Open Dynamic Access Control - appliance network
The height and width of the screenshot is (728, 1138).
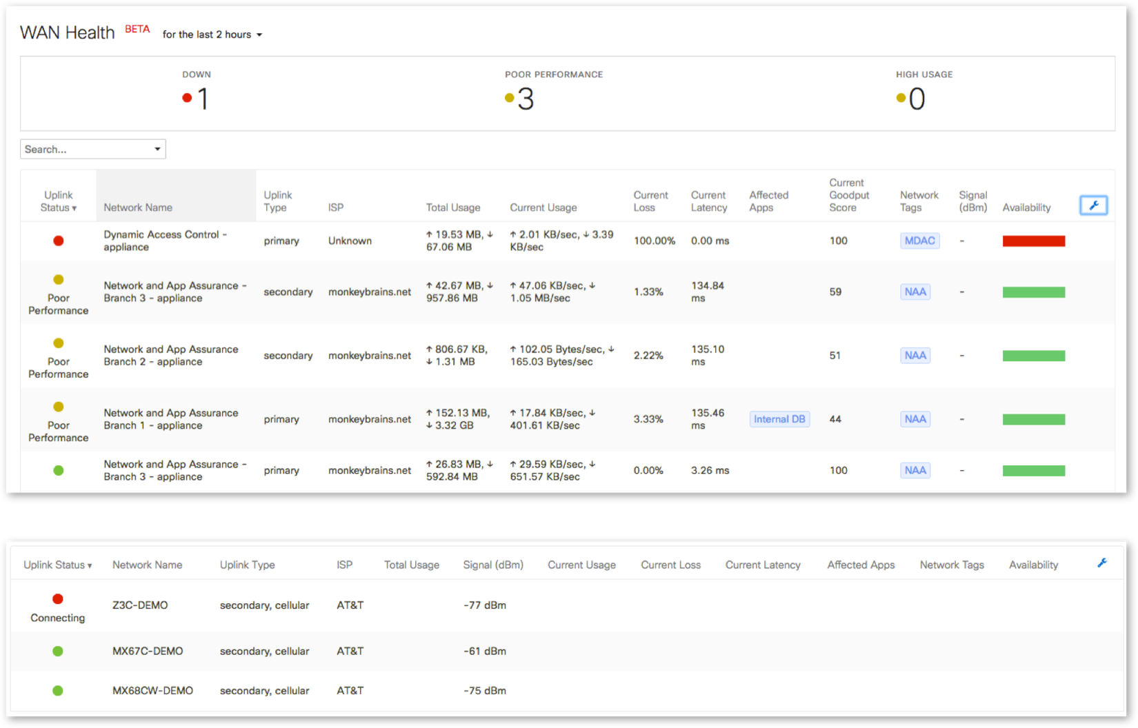(x=166, y=241)
